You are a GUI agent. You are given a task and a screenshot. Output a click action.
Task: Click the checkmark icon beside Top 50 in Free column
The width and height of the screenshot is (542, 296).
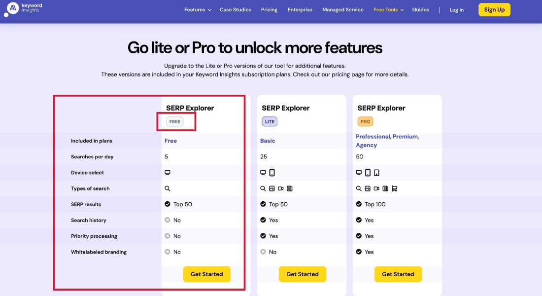pos(168,204)
